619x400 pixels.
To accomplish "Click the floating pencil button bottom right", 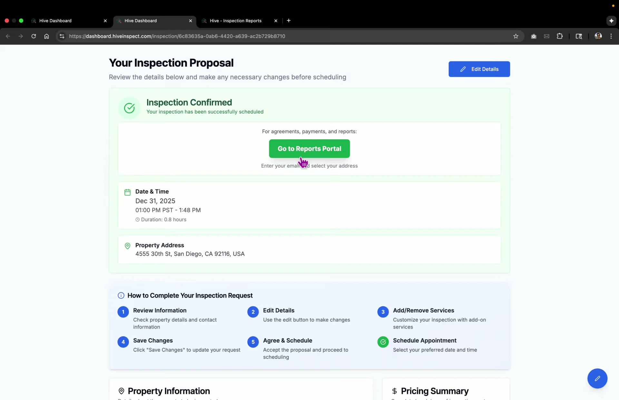I will tap(597, 378).
